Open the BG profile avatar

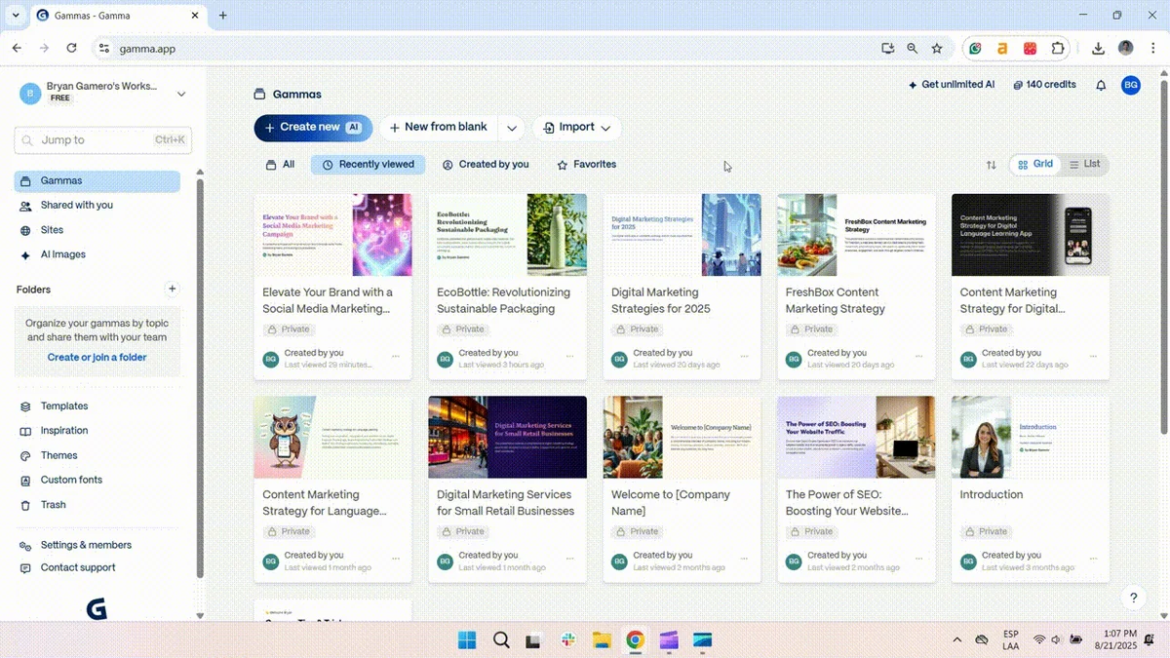pyautogui.click(x=1130, y=85)
